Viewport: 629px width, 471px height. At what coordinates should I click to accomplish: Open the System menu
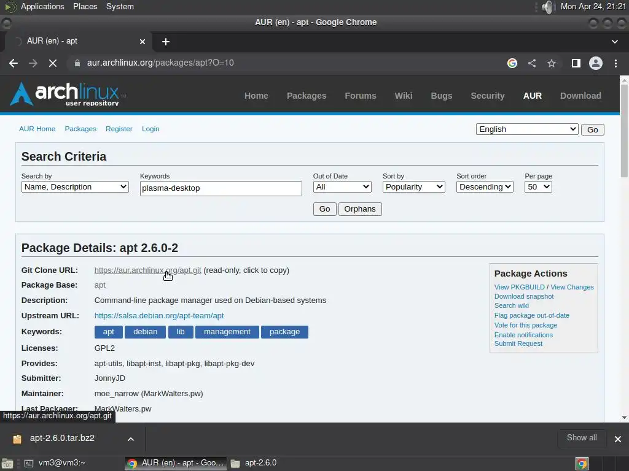click(x=120, y=7)
